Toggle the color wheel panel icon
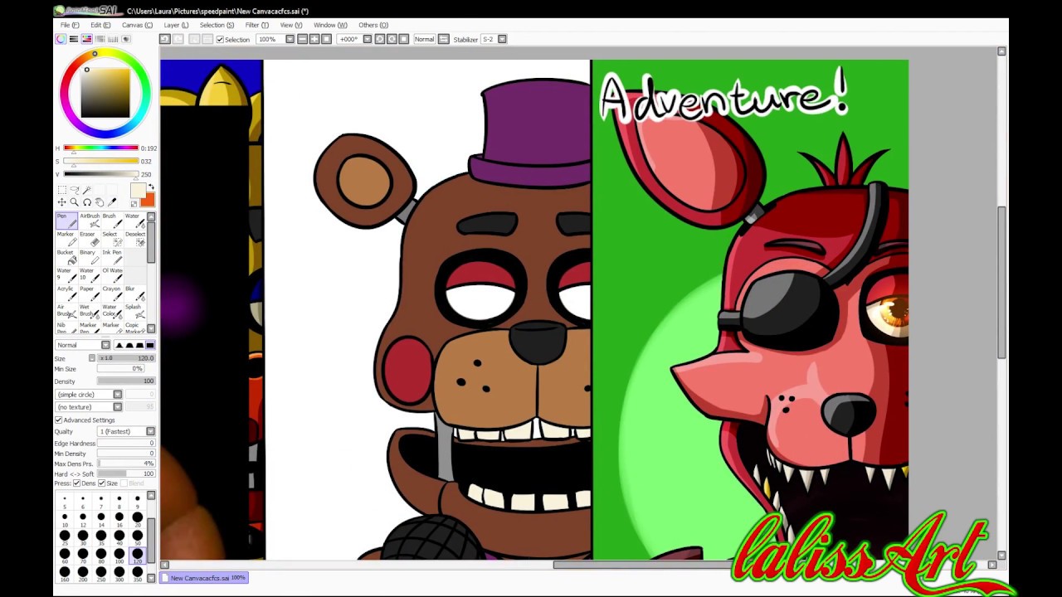Image resolution: width=1062 pixels, height=597 pixels. (61, 39)
